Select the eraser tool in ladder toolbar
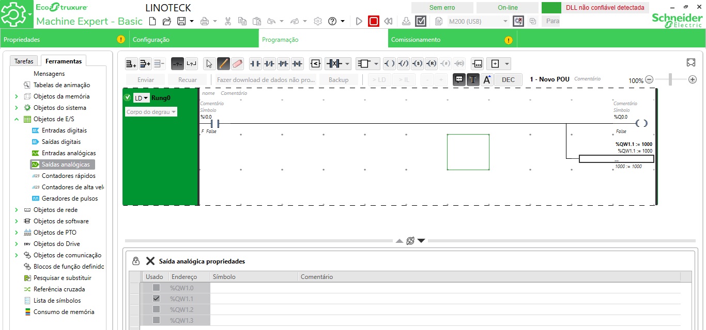Image resolution: width=706 pixels, height=330 pixels. [237, 63]
